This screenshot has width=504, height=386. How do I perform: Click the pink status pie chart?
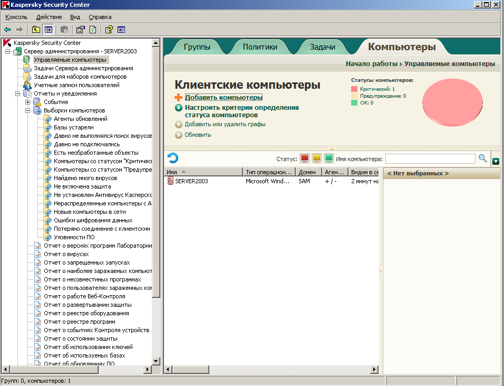tap(452, 102)
